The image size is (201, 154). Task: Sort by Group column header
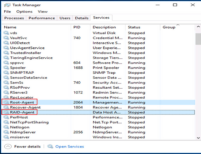[178, 27]
